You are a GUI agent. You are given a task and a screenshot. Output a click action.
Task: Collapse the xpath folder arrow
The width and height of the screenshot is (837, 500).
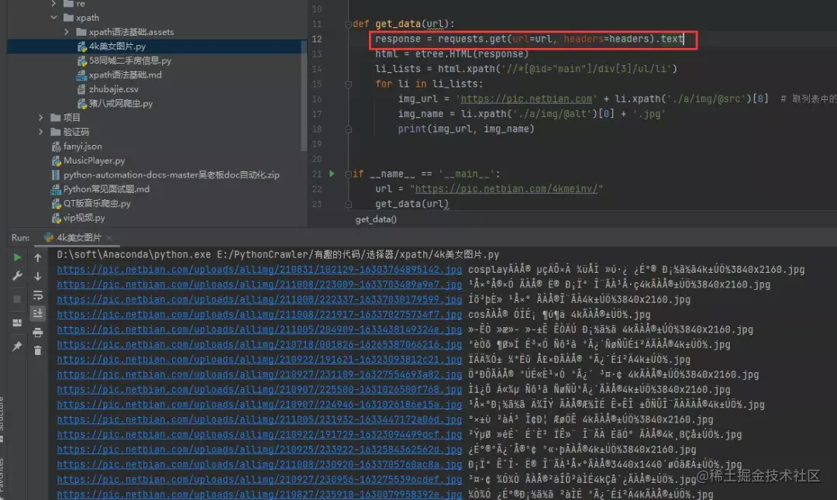(53, 18)
